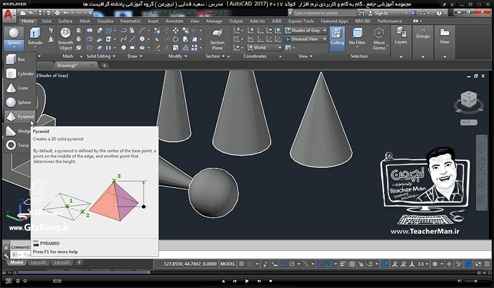Choose the Pyramid solid tool
This screenshot has width=494, height=288.
(20, 117)
